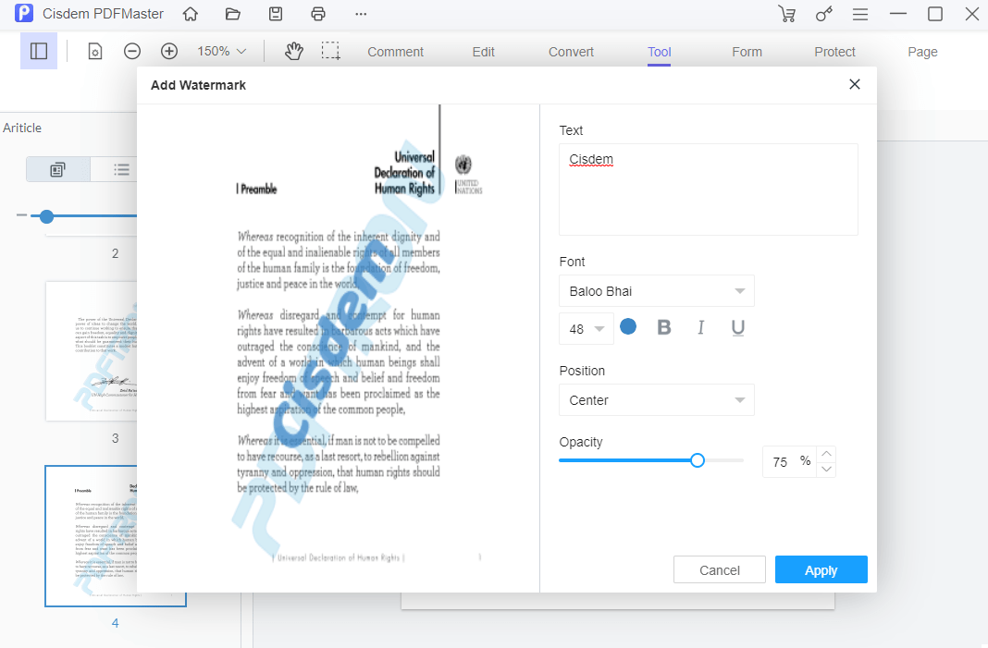The height and width of the screenshot is (648, 988).
Task: Click the Apply button
Action: tap(821, 570)
